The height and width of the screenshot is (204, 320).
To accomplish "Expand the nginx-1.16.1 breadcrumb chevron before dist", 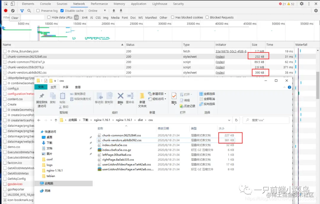I will pos(135,120).
